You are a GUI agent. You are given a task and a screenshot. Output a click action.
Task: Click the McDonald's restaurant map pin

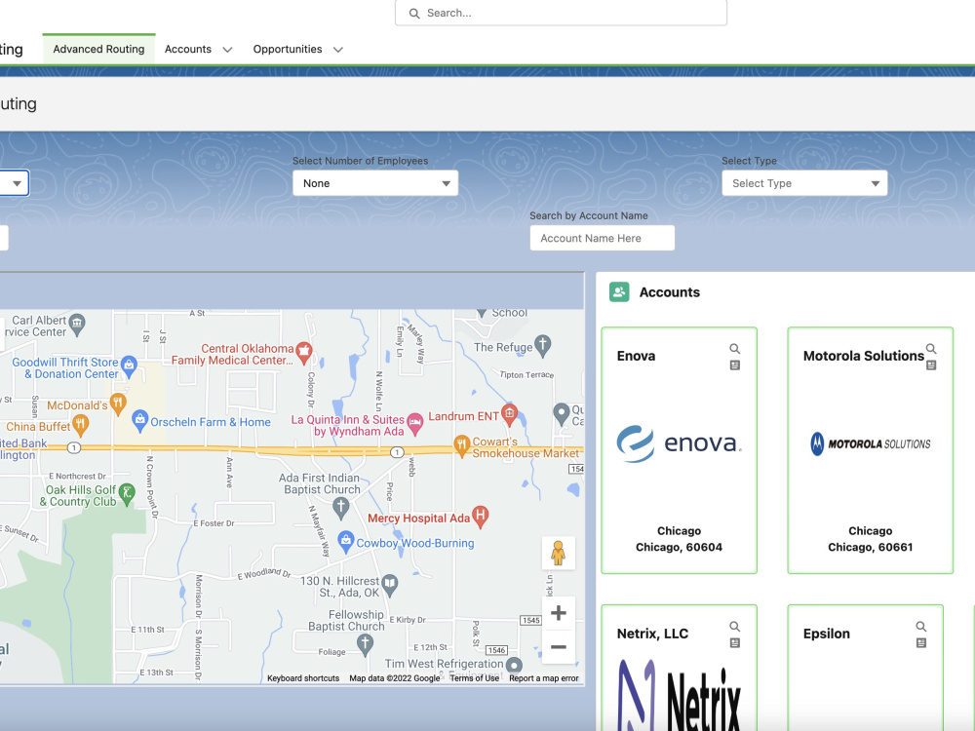(x=118, y=404)
